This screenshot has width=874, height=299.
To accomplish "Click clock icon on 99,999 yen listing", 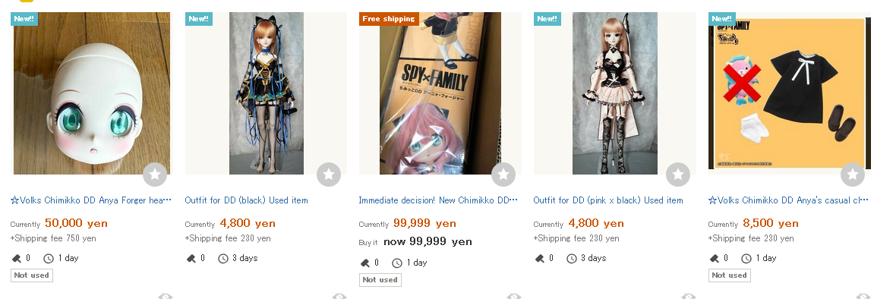I will pyautogui.click(x=397, y=263).
